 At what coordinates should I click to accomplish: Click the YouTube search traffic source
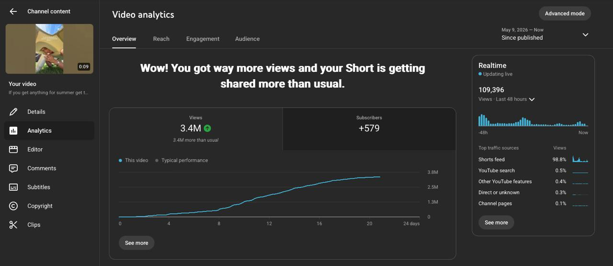point(533,171)
